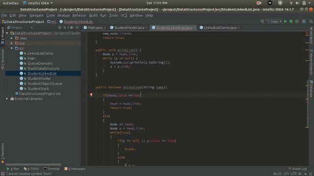This screenshot has width=314, height=176.
Task: Hide the Project panel with the hide icon
Action: 78,27
